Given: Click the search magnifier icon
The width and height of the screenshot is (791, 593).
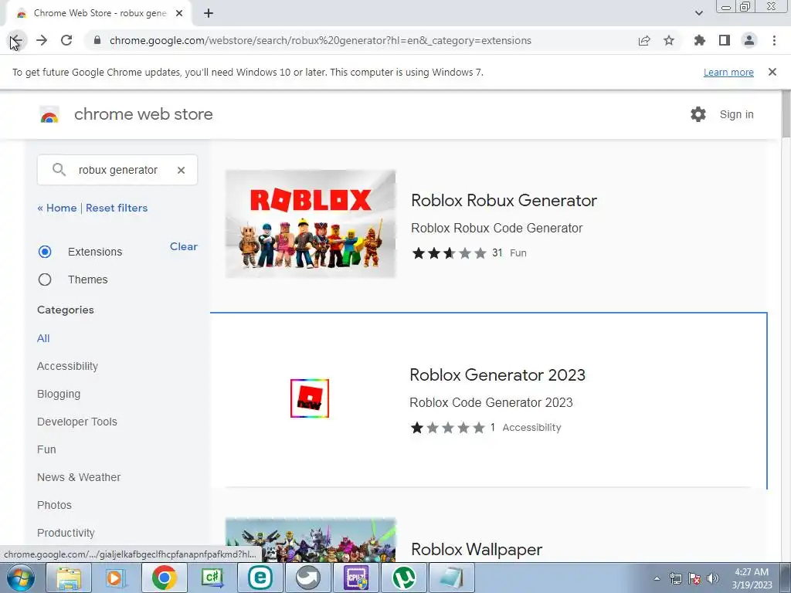Looking at the screenshot, I should coord(59,170).
